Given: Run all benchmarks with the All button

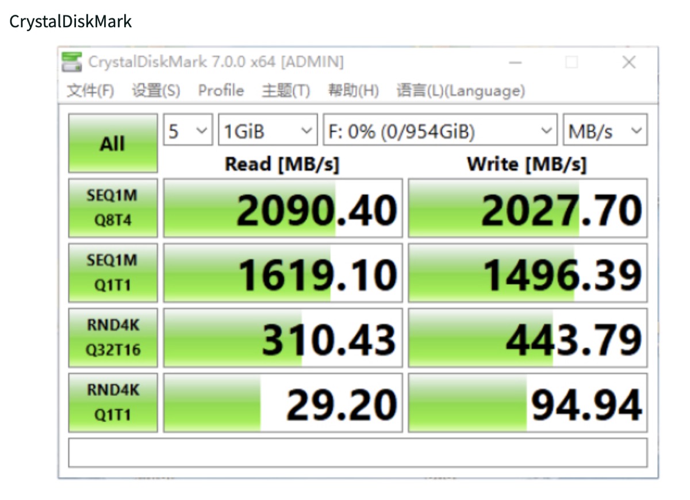Looking at the screenshot, I should (113, 143).
